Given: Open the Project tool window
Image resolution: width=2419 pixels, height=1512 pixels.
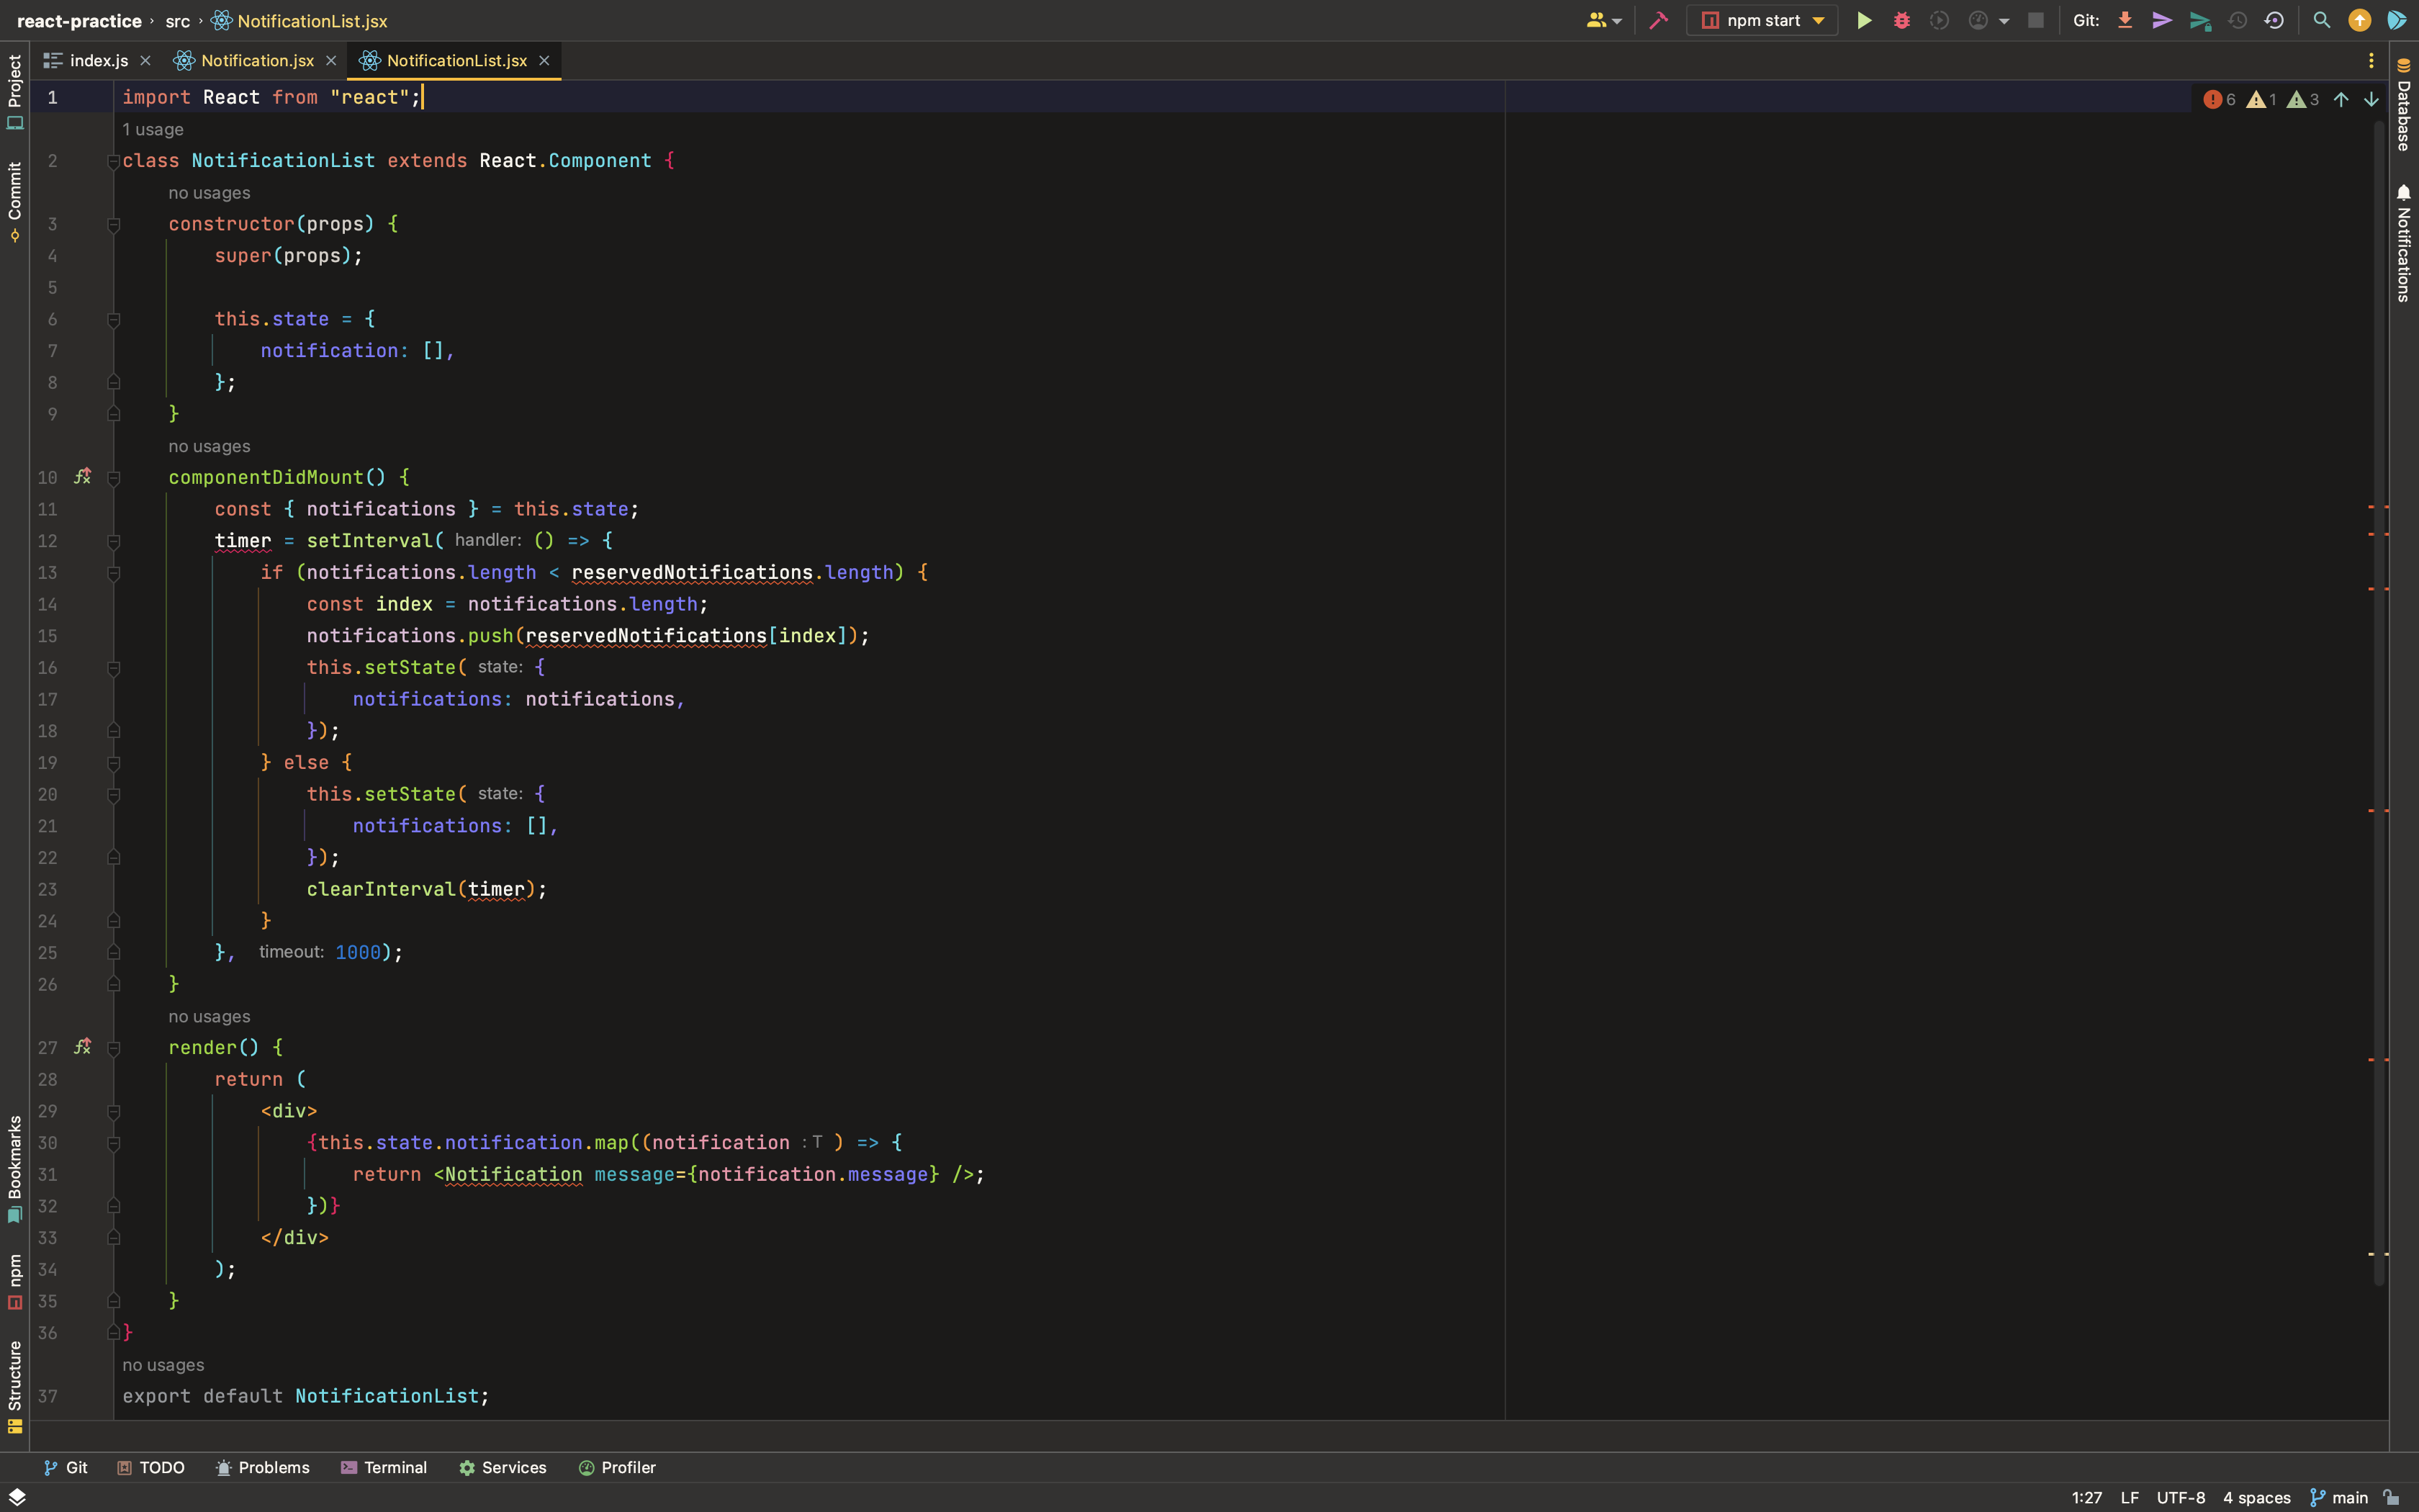Looking at the screenshot, I should 15,92.
